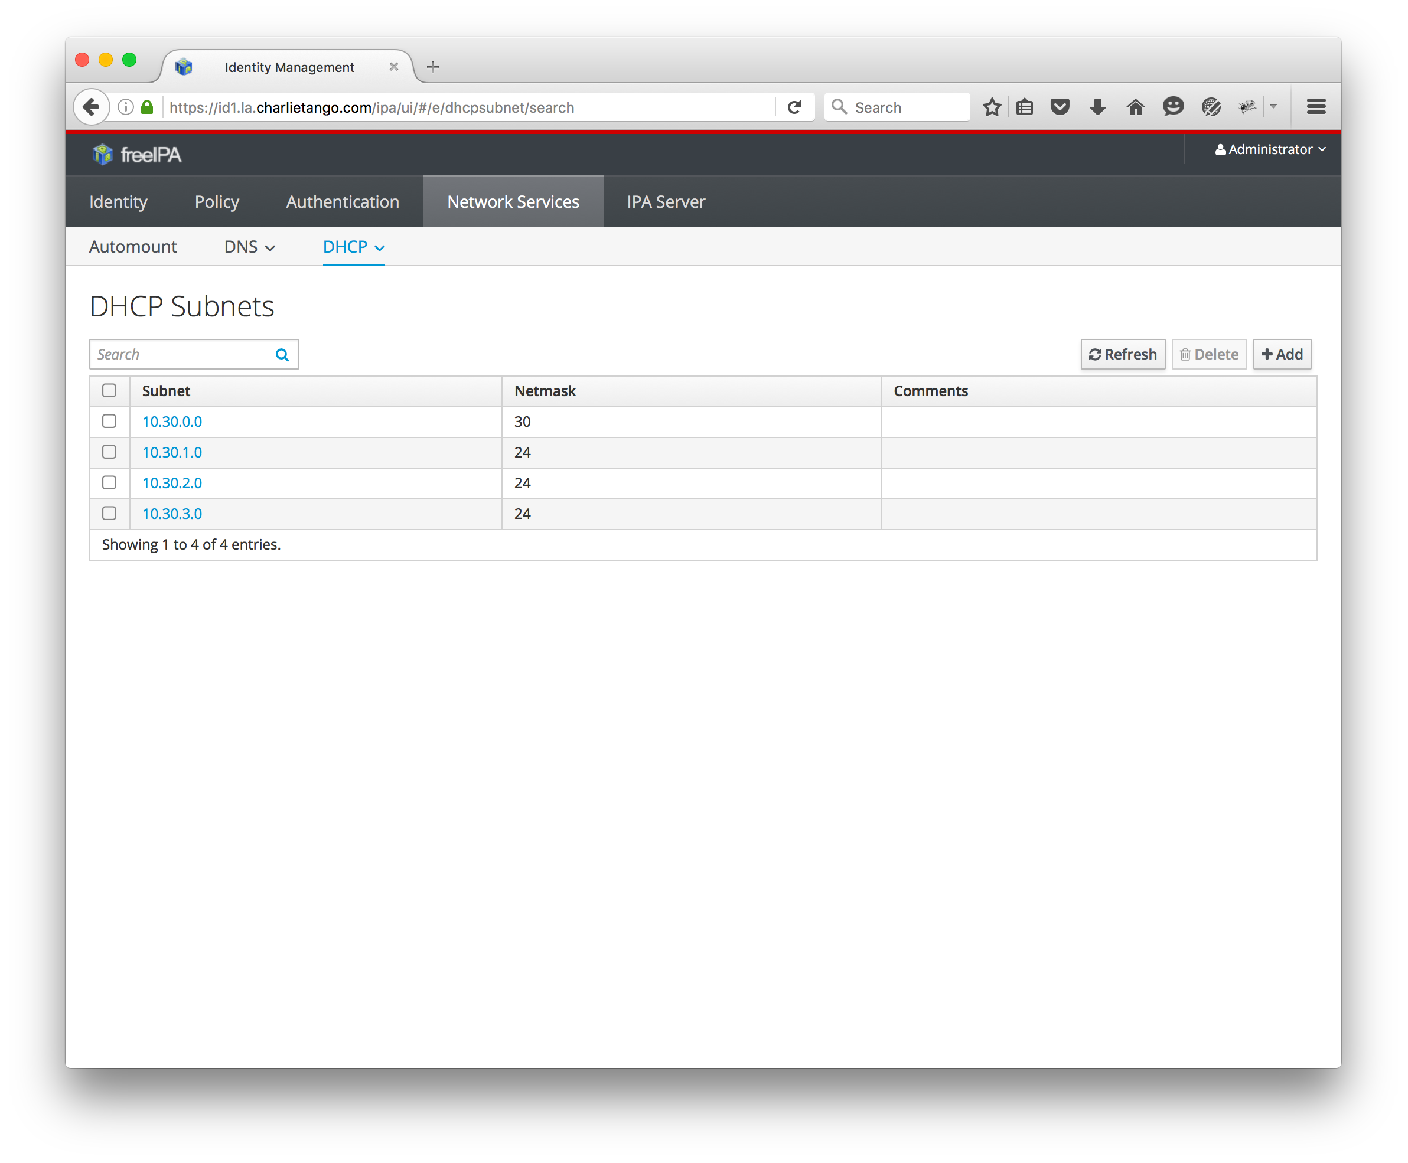Check the select-all checkbox in table header
The width and height of the screenshot is (1408, 1163).
(x=109, y=391)
